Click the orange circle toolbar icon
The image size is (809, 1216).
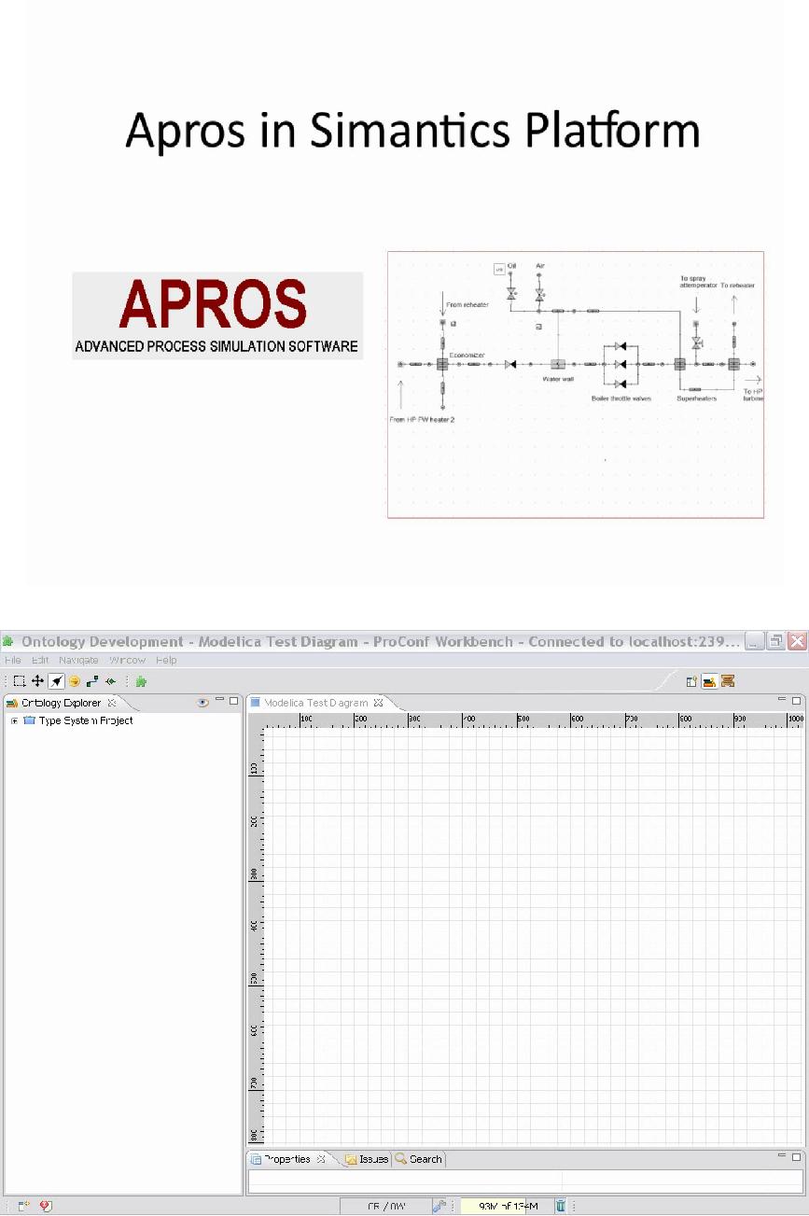click(75, 681)
